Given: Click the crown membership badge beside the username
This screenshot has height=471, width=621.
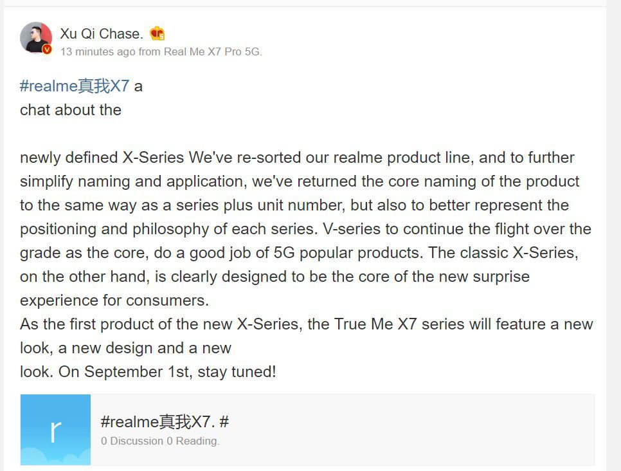Looking at the screenshot, I should [x=157, y=33].
